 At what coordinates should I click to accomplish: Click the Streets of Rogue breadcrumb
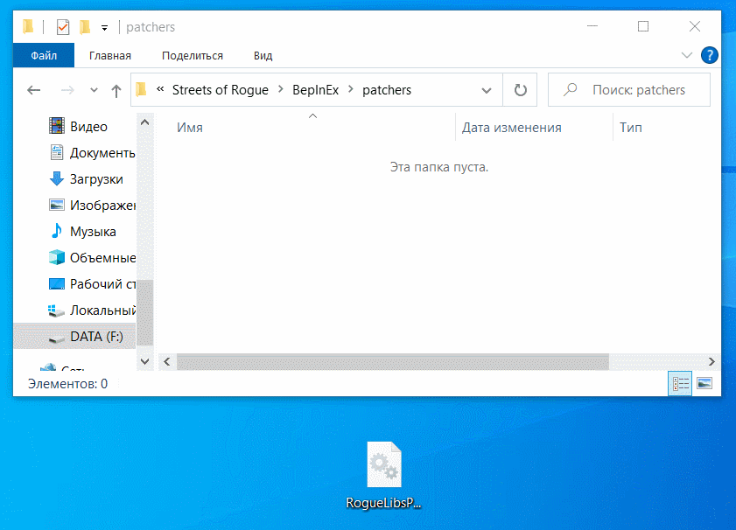click(x=221, y=89)
